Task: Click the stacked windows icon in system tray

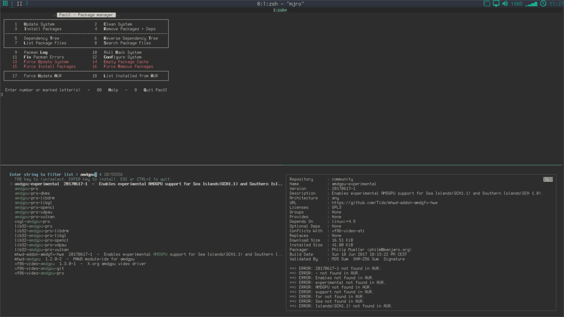Action: click(487, 3)
